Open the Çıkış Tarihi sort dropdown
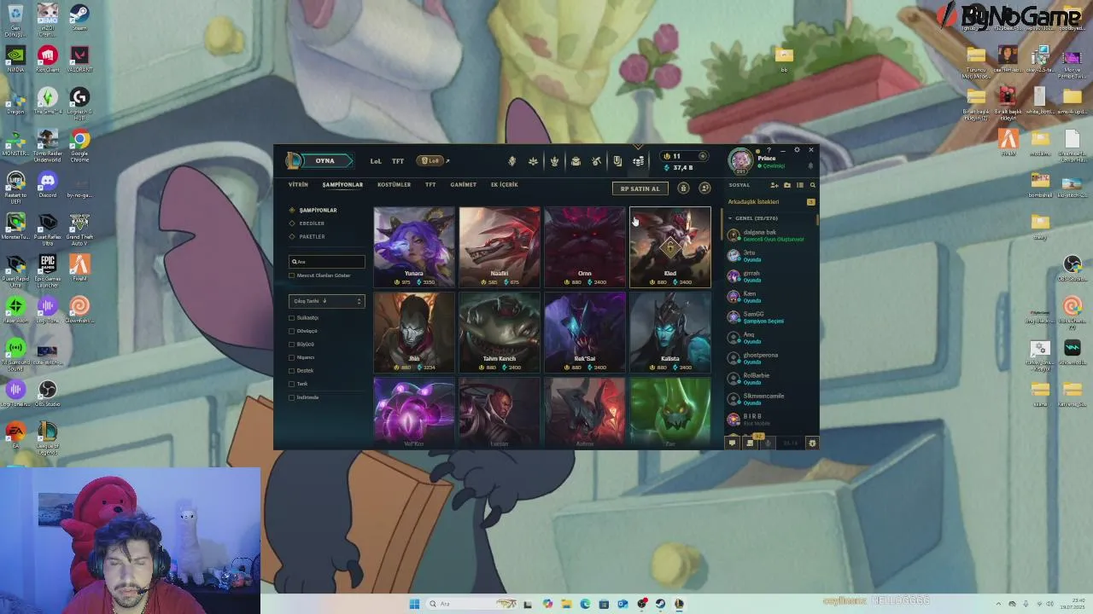Viewport: 1093px width, 614px height. 327,301
